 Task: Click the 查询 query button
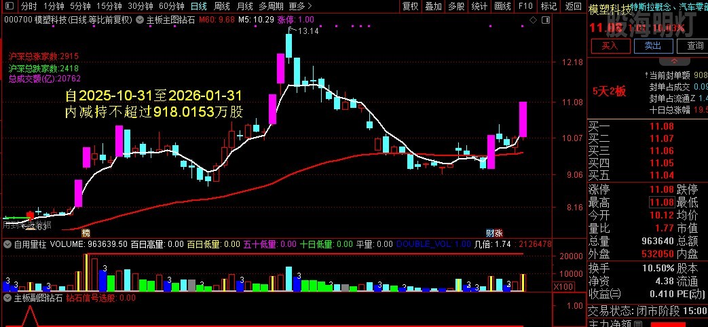pyautogui.click(x=694, y=45)
